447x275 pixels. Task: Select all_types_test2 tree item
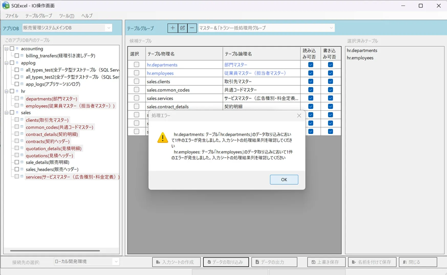click(x=72, y=77)
